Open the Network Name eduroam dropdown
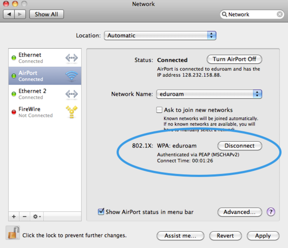 (x=208, y=94)
